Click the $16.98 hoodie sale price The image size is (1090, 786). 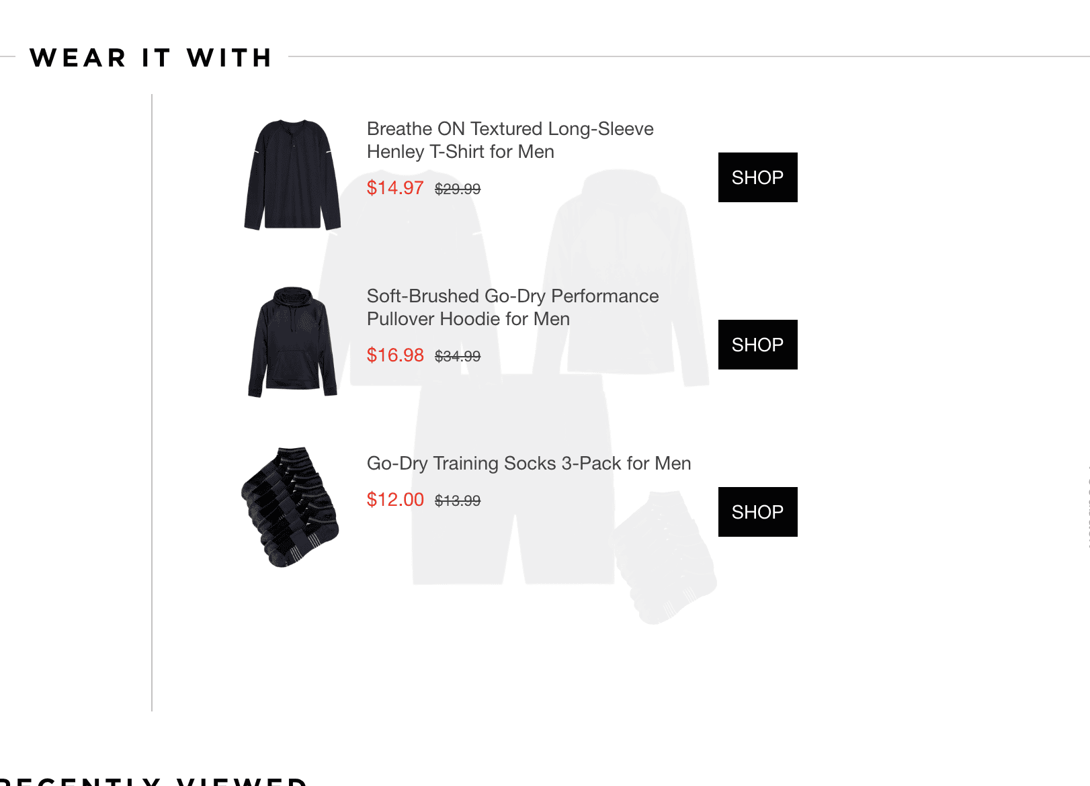pyautogui.click(x=395, y=355)
